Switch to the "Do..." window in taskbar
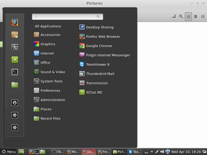The height and width of the screenshot is (155, 207). (x=88, y=152)
